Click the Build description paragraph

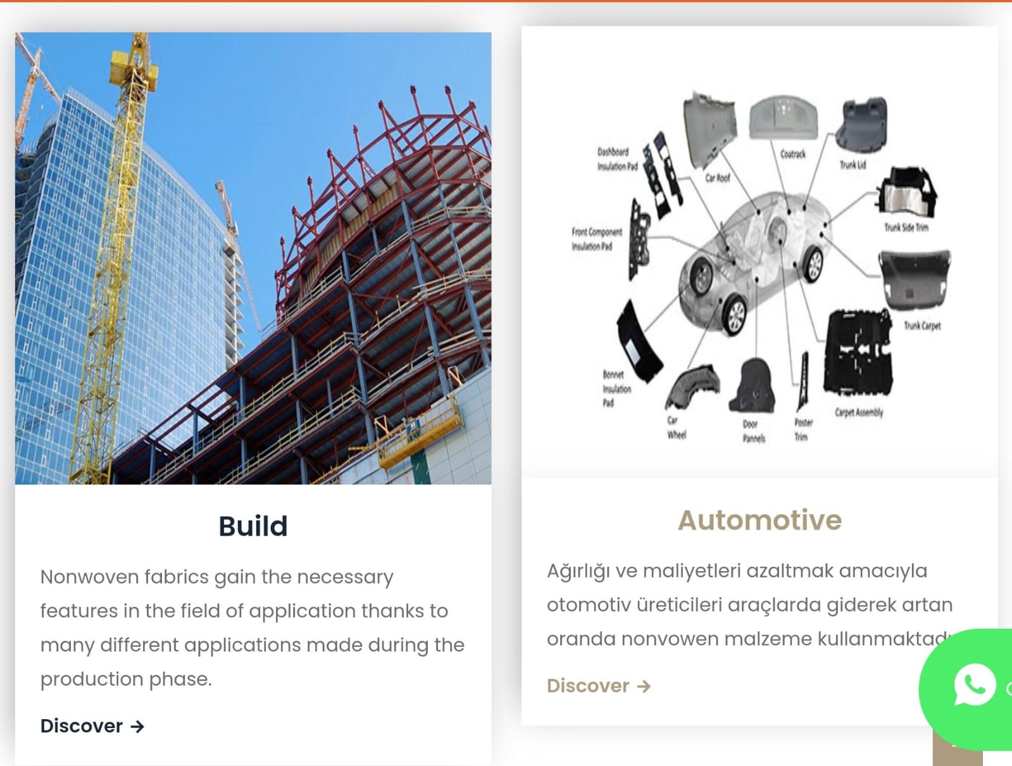tap(253, 627)
